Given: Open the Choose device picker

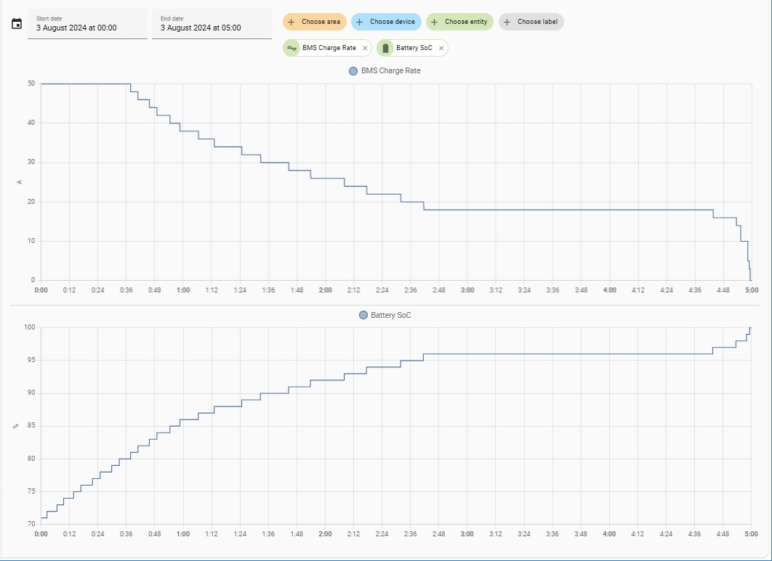Looking at the screenshot, I should [x=386, y=22].
